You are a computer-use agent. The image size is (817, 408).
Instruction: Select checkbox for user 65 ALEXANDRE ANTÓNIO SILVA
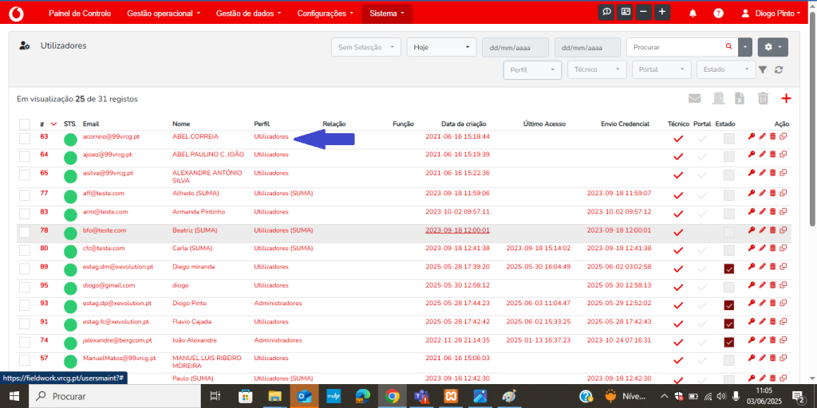coord(25,175)
